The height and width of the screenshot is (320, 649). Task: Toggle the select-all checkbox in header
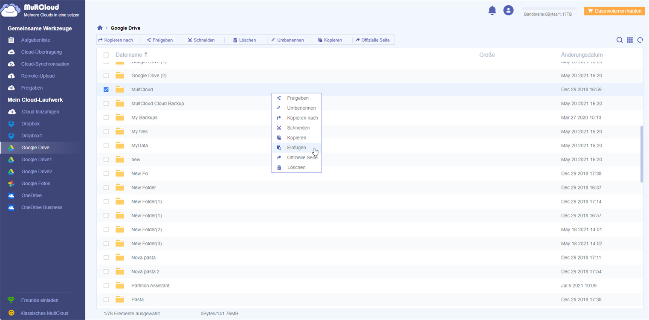pos(106,55)
